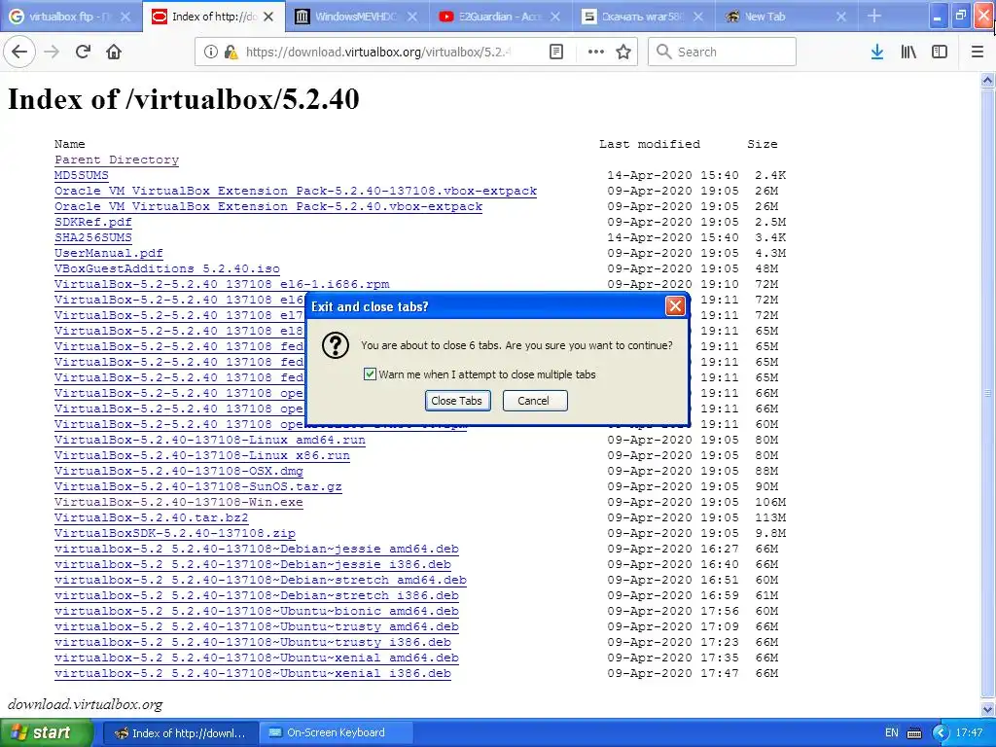The image size is (996, 747).
Task: Download VirtualBox SunOS.tar.gz link
Action: tap(198, 486)
